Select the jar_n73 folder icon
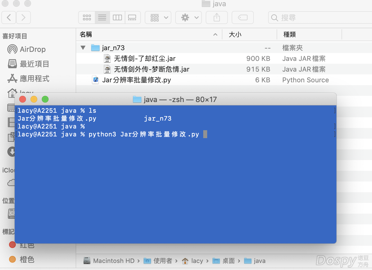372x270 pixels. [95, 48]
